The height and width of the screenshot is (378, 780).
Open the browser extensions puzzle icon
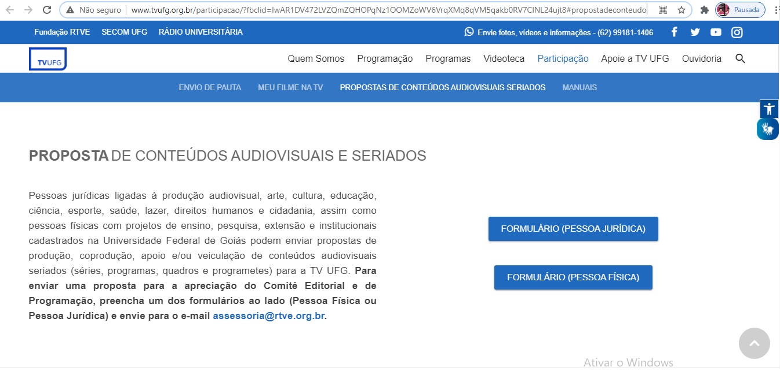(x=705, y=10)
